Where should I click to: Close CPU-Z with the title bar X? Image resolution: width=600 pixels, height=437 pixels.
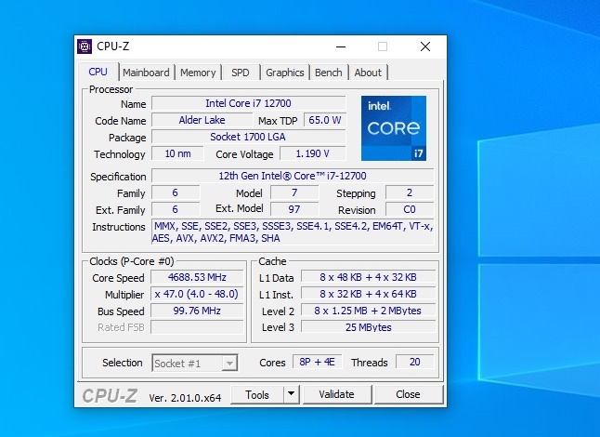click(425, 46)
